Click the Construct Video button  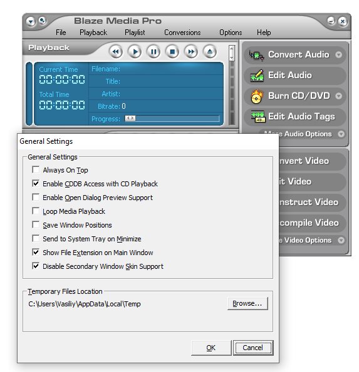[312, 203]
